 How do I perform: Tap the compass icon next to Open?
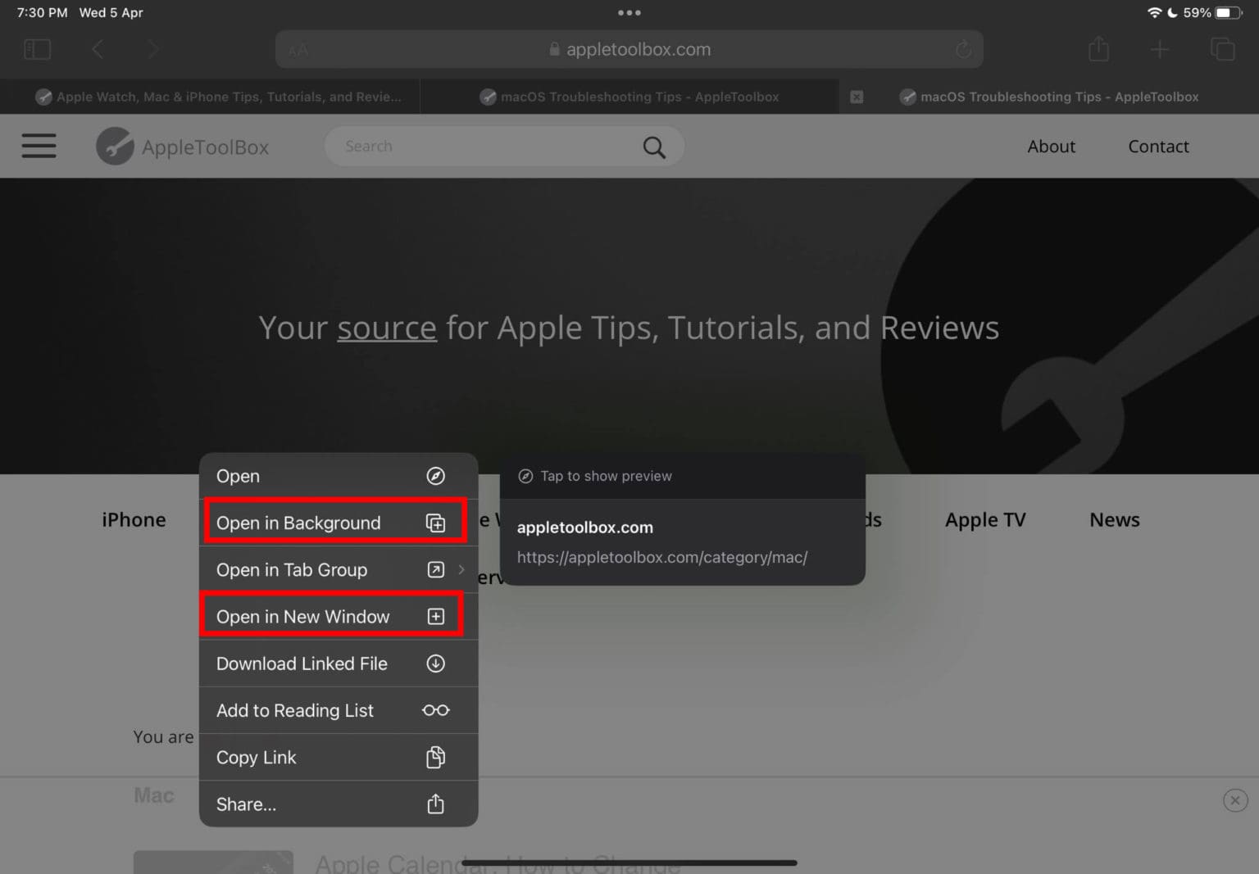coord(436,476)
